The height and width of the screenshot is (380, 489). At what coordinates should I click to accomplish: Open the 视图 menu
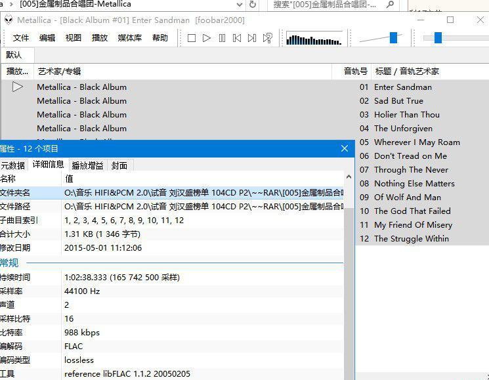tap(74, 37)
